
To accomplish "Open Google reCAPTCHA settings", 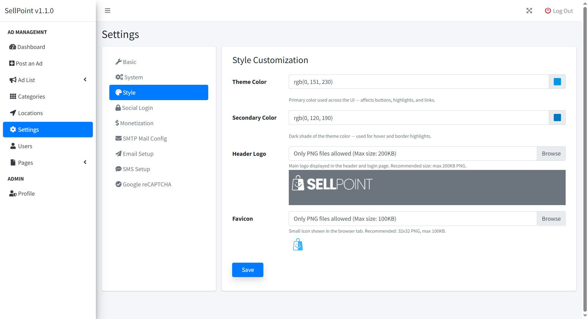I will 147,184.
